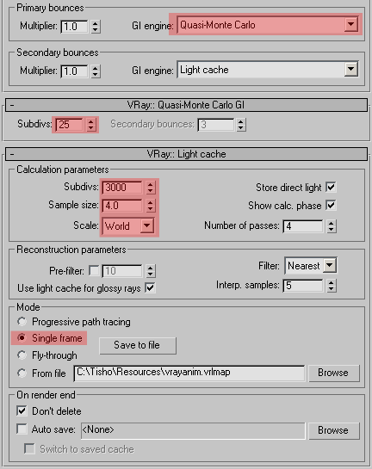Uncheck the Don't delete checkbox
This screenshot has height=469, width=372.
pyautogui.click(x=22, y=411)
